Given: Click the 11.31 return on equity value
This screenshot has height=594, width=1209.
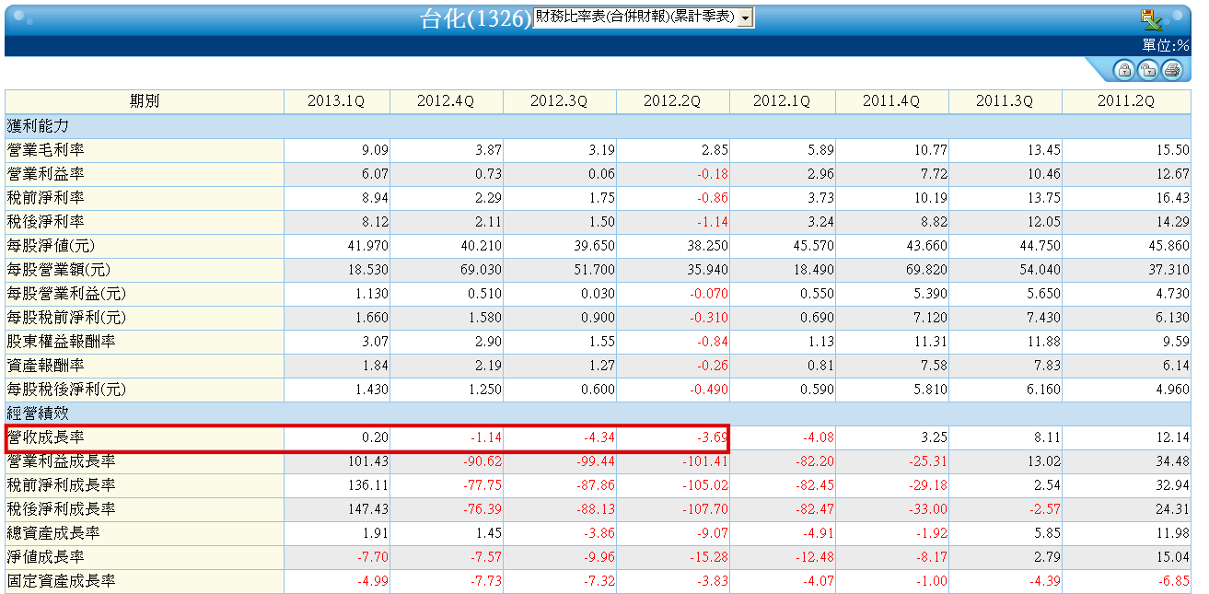Looking at the screenshot, I should coord(931,342).
